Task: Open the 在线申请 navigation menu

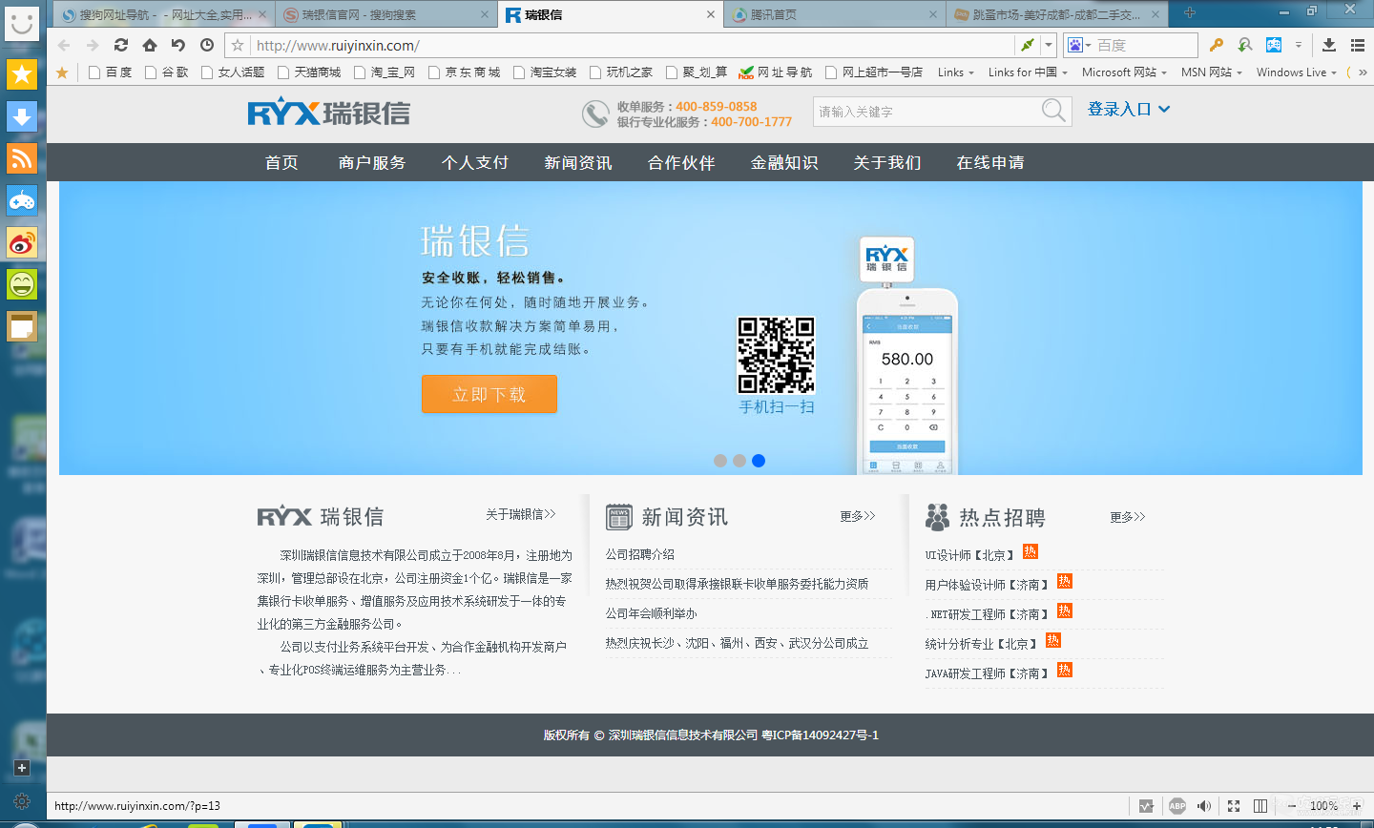Action: 990,162
